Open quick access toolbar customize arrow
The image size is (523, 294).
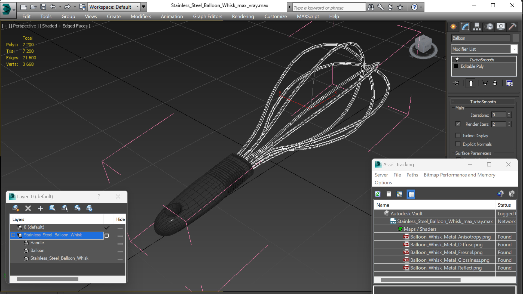tap(143, 7)
